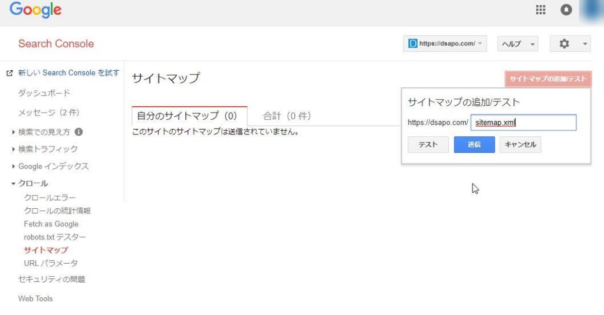Open robots.txt テスター in sidebar

(55, 237)
